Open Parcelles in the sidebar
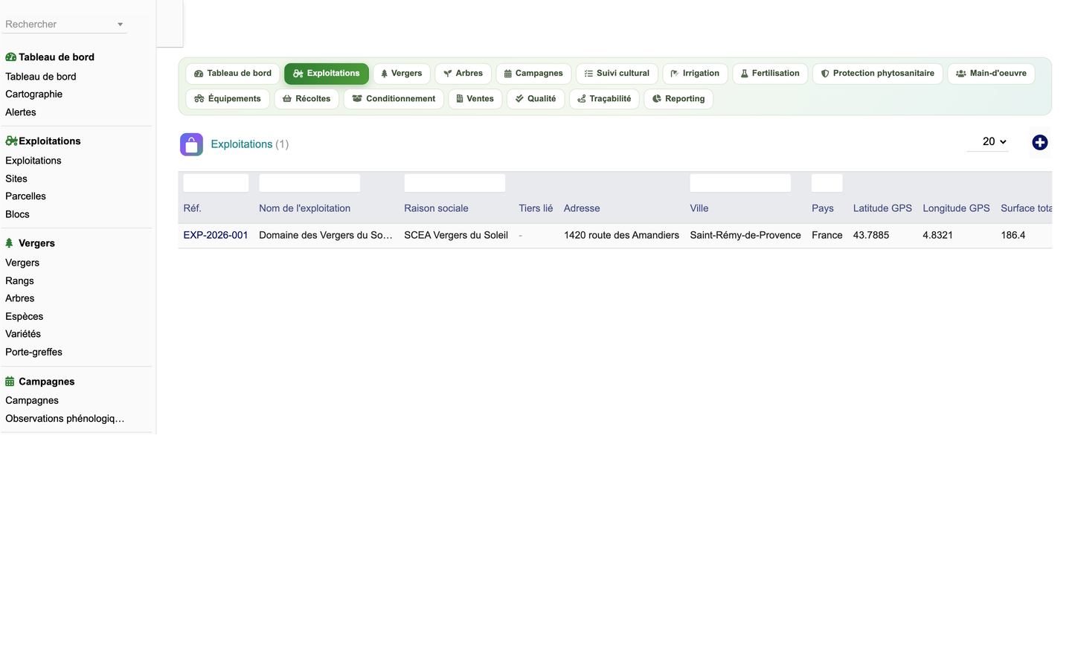Screen dimensions: 1075x665 (x=26, y=196)
